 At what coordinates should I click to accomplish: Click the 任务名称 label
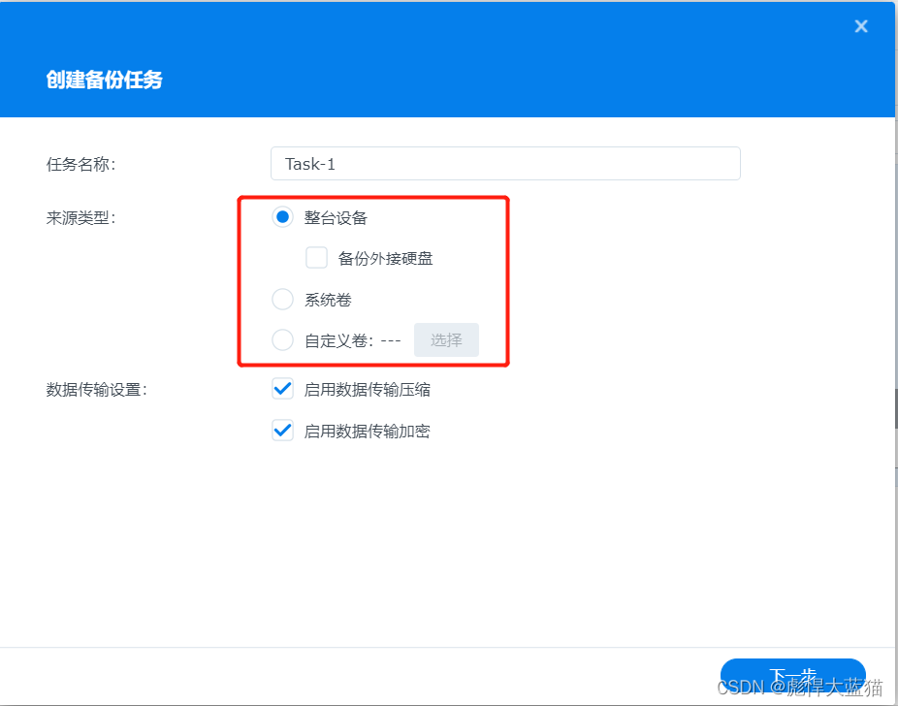[x=80, y=164]
